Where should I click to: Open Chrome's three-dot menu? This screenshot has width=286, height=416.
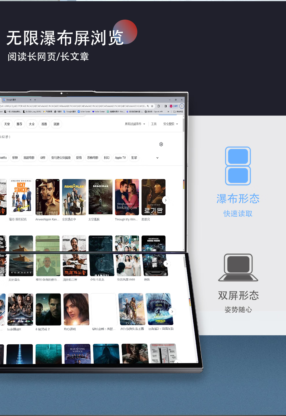[x=182, y=106]
